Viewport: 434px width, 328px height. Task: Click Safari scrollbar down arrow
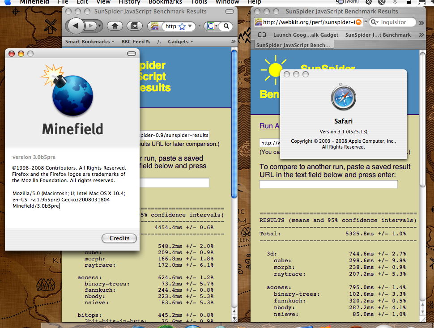coord(422,312)
